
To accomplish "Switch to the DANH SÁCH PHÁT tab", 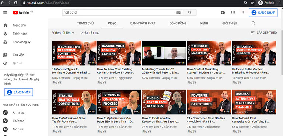I will click(x=143, y=23).
